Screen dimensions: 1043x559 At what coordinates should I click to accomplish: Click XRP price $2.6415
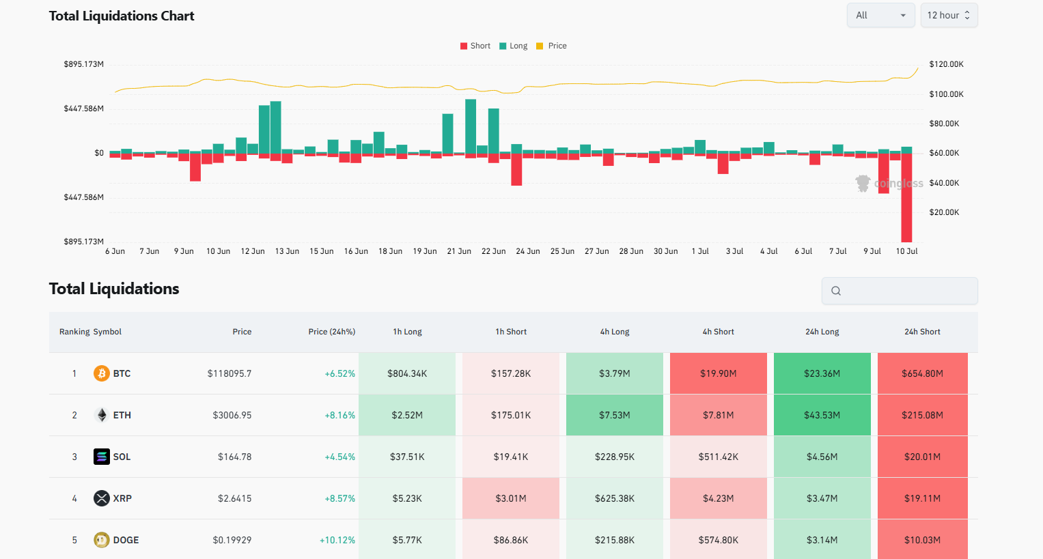tap(235, 498)
